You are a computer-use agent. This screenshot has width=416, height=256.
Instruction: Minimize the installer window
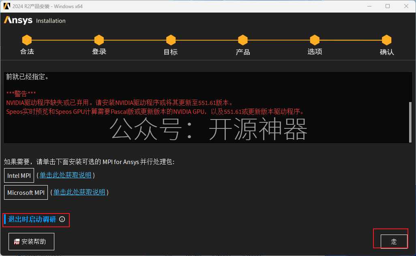(x=369, y=6)
